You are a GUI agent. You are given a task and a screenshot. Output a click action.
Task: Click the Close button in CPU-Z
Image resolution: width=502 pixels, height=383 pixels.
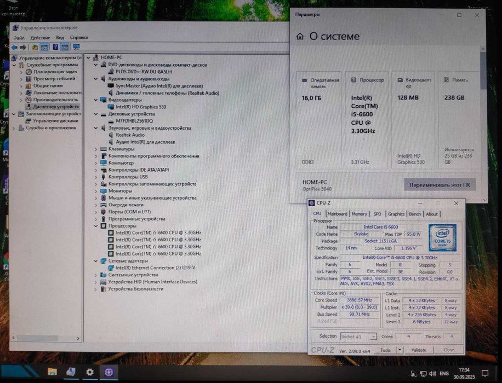pos(448,350)
